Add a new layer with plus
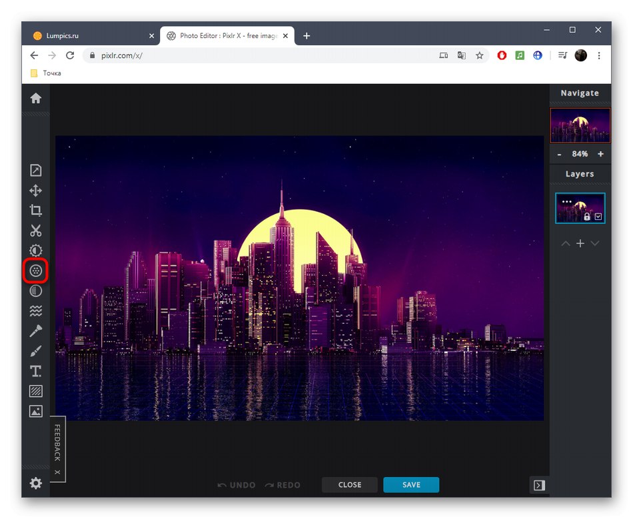This screenshot has width=633, height=519. tap(580, 243)
